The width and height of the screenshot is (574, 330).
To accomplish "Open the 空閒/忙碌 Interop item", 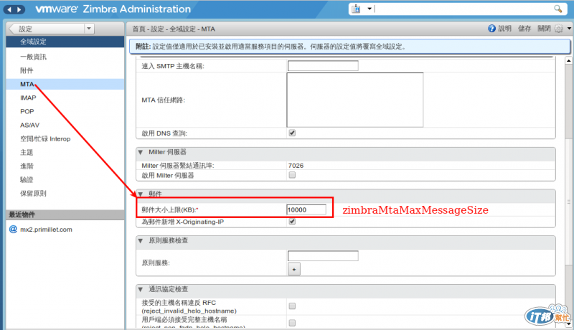I will point(45,138).
